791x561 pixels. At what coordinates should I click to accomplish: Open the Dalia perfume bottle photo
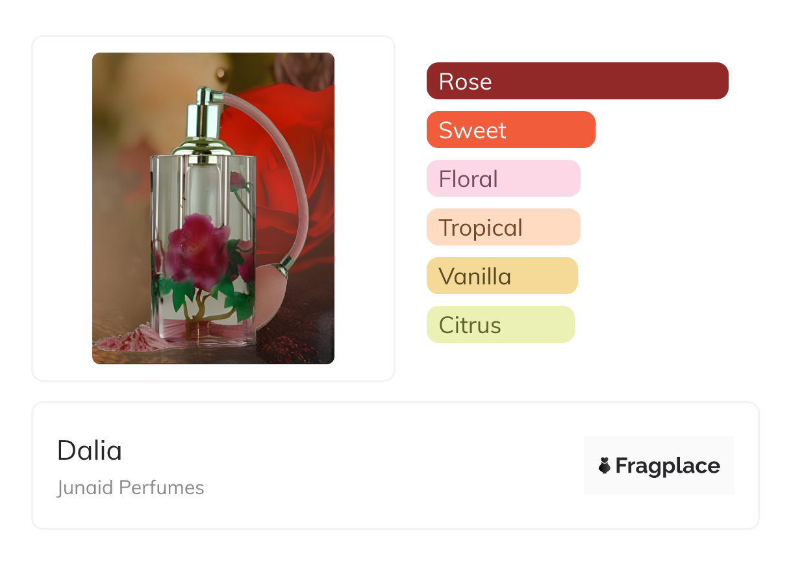click(x=213, y=208)
